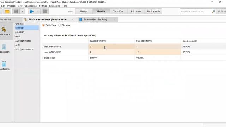
Task: Click the pred. DEFENSIVE row label
Action: point(52,47)
